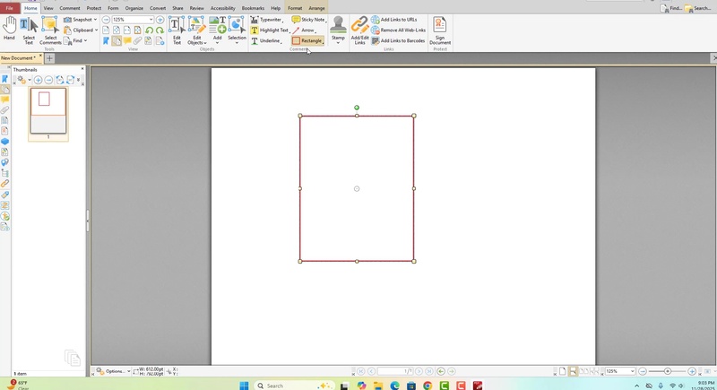Click the ribbon zoom in plus icon
Screen dimensions: 717x390
click(x=160, y=20)
